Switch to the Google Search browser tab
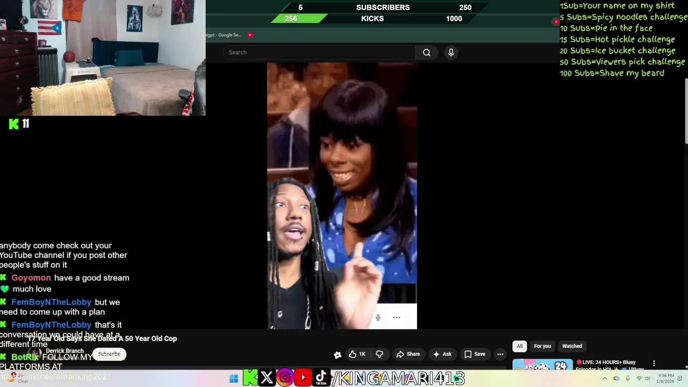Image resolution: width=688 pixels, height=387 pixels. (x=224, y=35)
